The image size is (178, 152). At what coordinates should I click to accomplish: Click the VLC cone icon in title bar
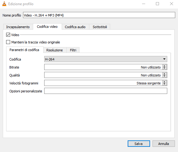click(4, 4)
